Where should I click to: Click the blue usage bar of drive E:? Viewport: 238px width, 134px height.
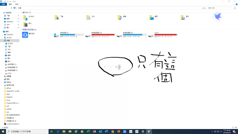[135, 35]
